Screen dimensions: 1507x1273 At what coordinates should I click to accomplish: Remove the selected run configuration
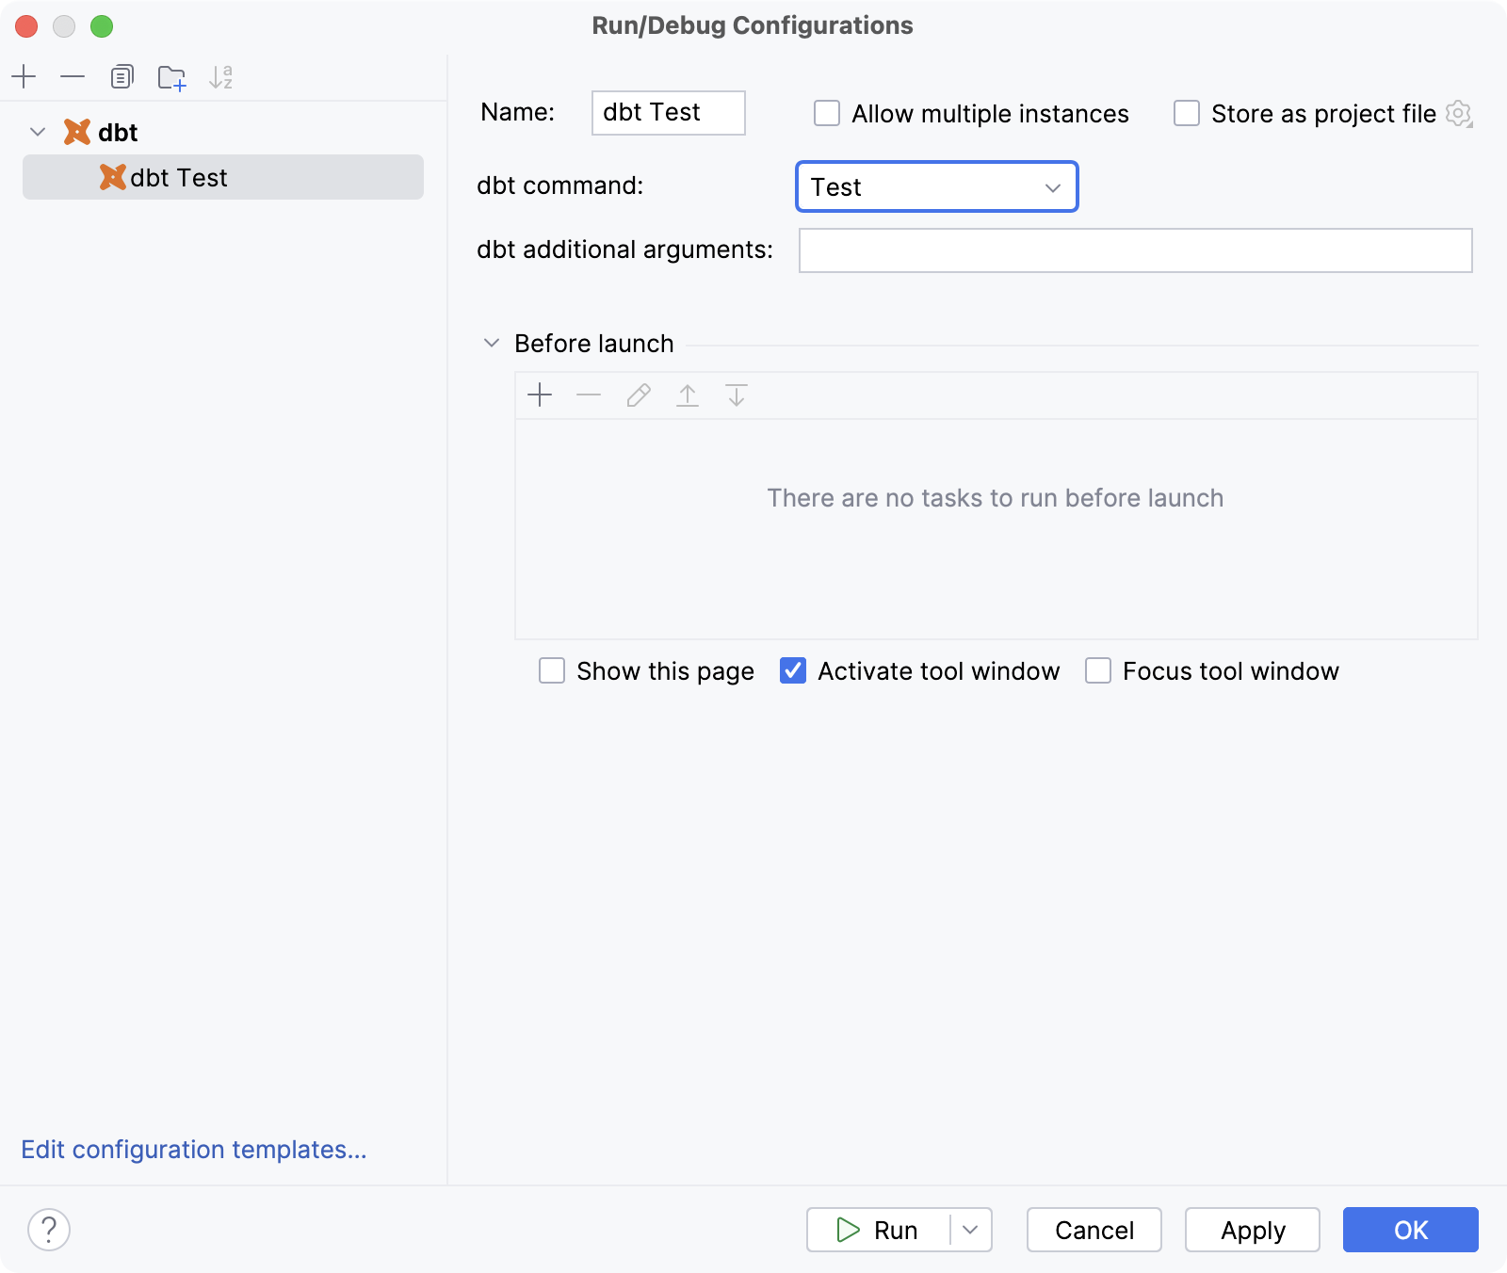[x=73, y=76]
